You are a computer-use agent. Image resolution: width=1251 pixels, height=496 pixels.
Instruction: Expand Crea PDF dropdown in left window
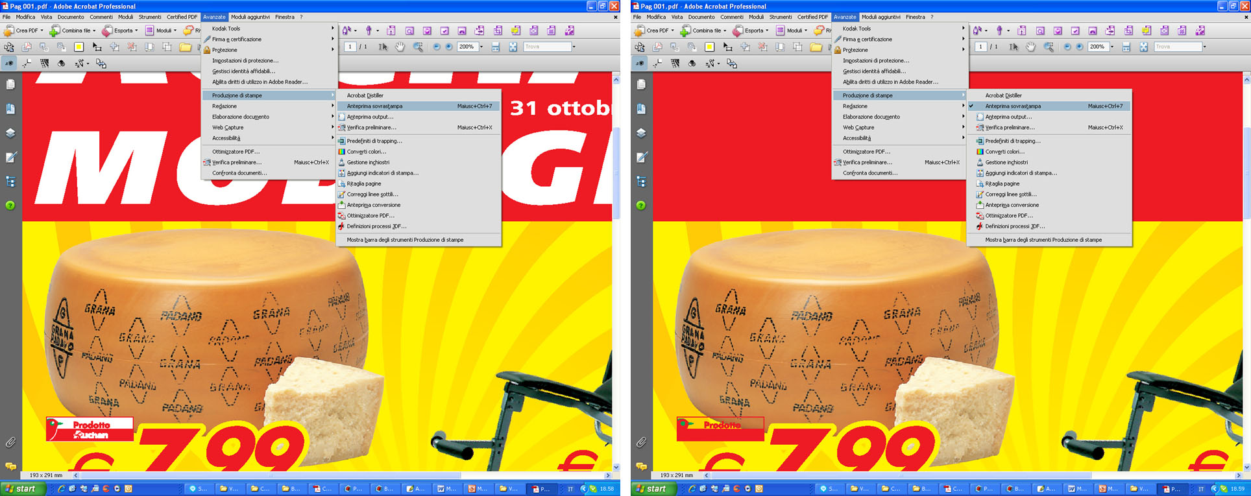point(42,30)
